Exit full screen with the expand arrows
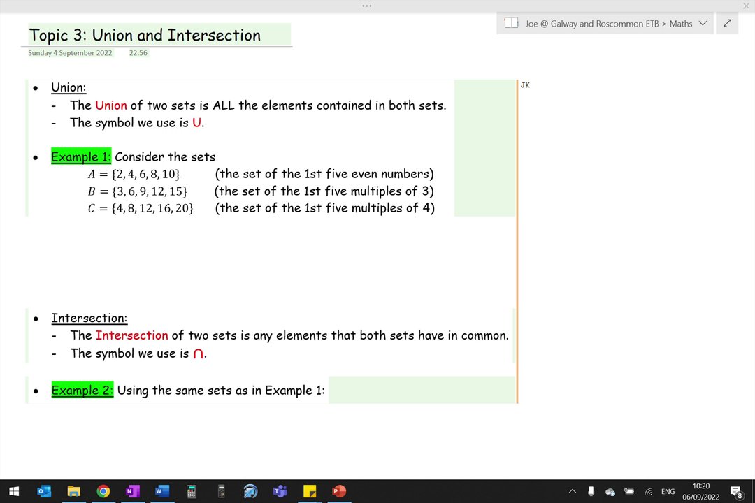The width and height of the screenshot is (755, 503). tap(727, 23)
